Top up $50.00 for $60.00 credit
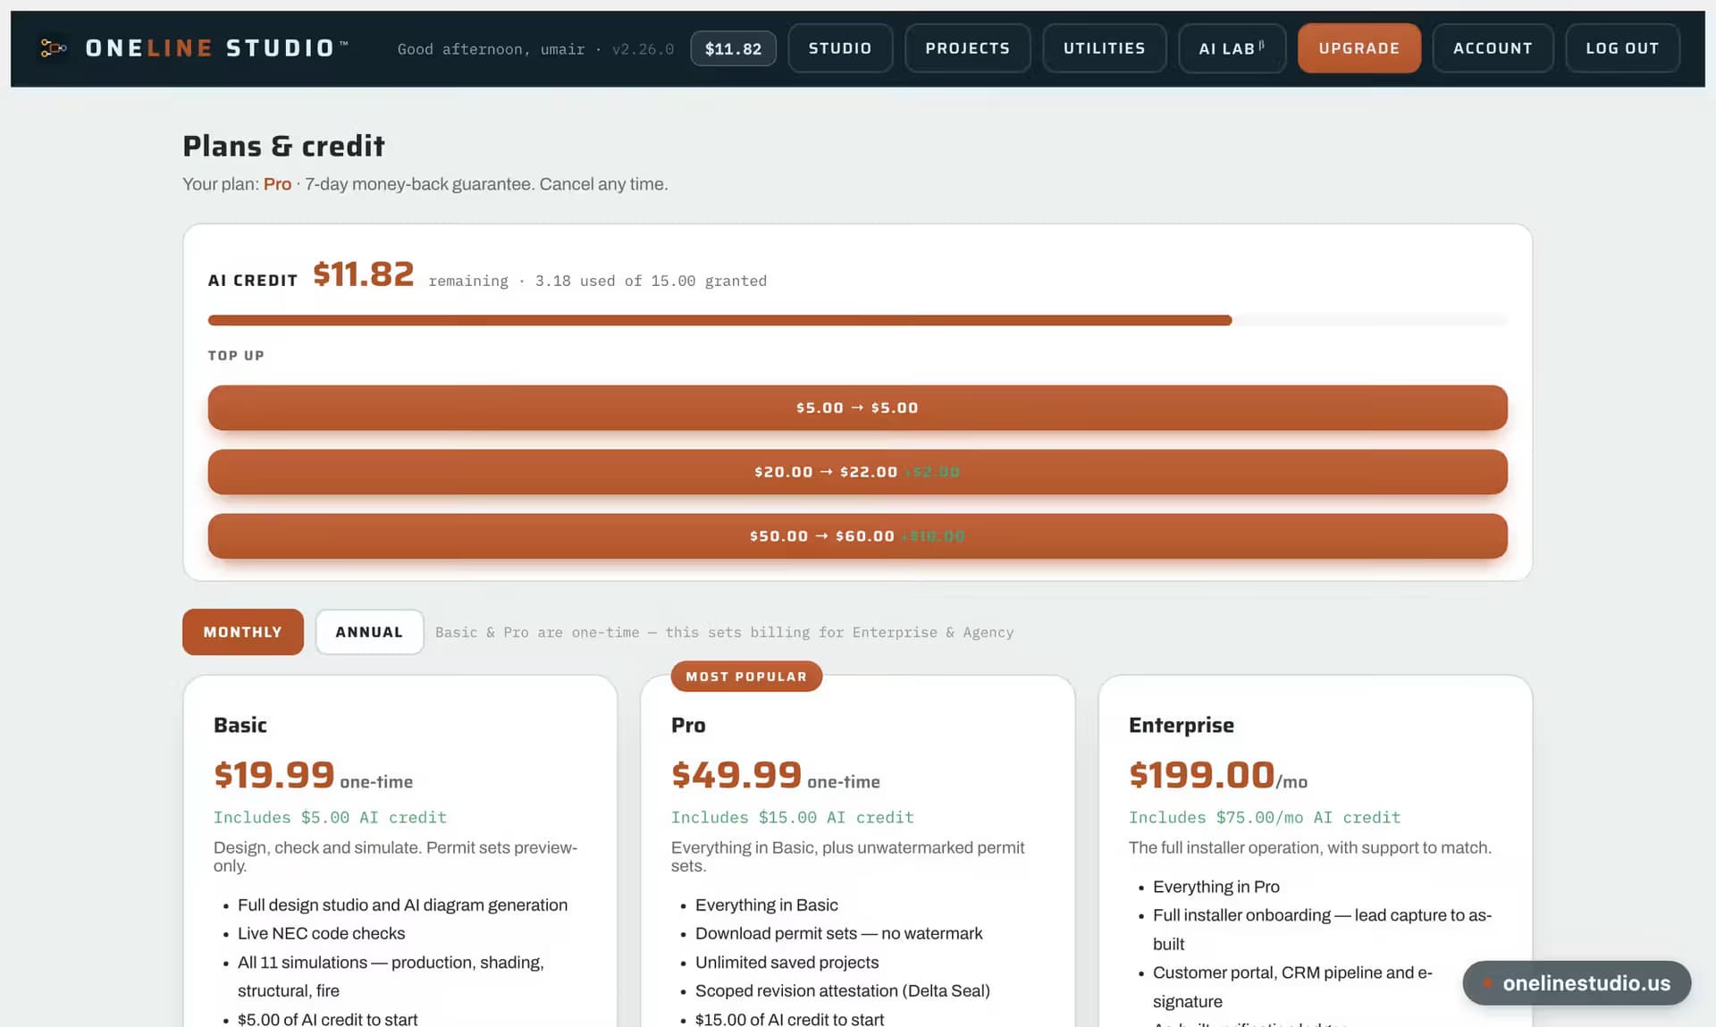The image size is (1716, 1027). (x=857, y=536)
